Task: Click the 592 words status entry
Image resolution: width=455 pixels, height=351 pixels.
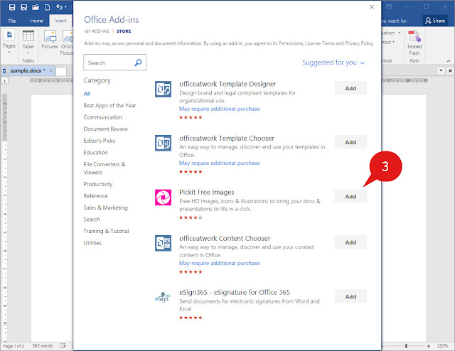Action: [x=43, y=346]
